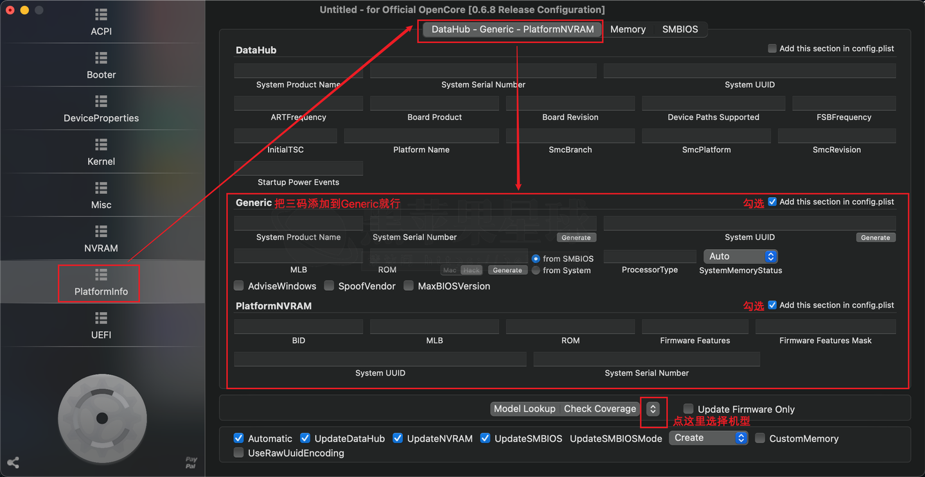Check Update Firmware Only
Screen dimensions: 925x477
689,409
